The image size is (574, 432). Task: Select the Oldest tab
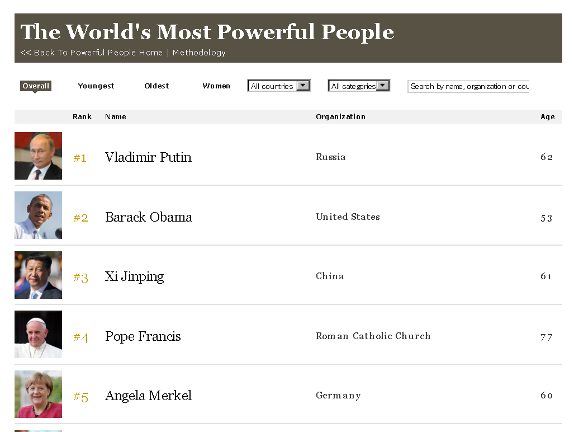156,86
